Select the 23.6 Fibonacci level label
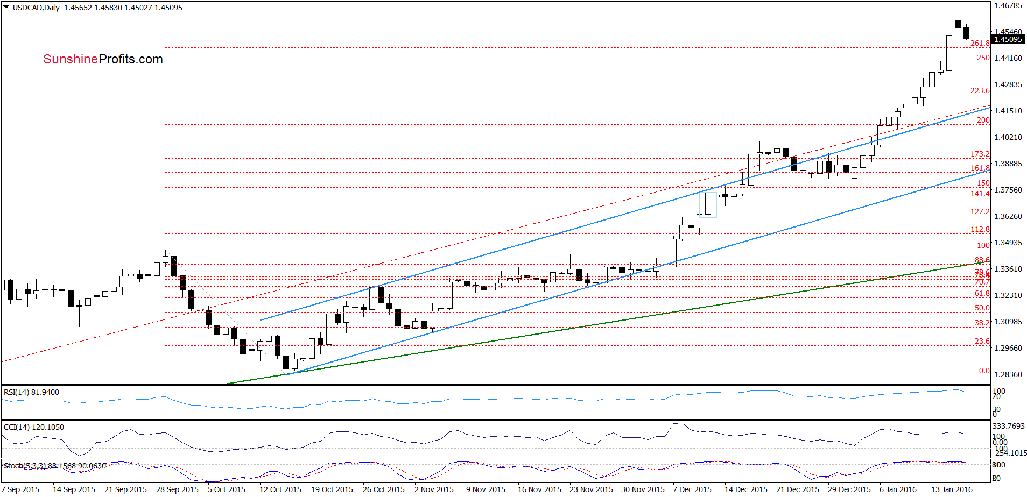Image resolution: width=1027 pixels, height=497 pixels. (982, 341)
